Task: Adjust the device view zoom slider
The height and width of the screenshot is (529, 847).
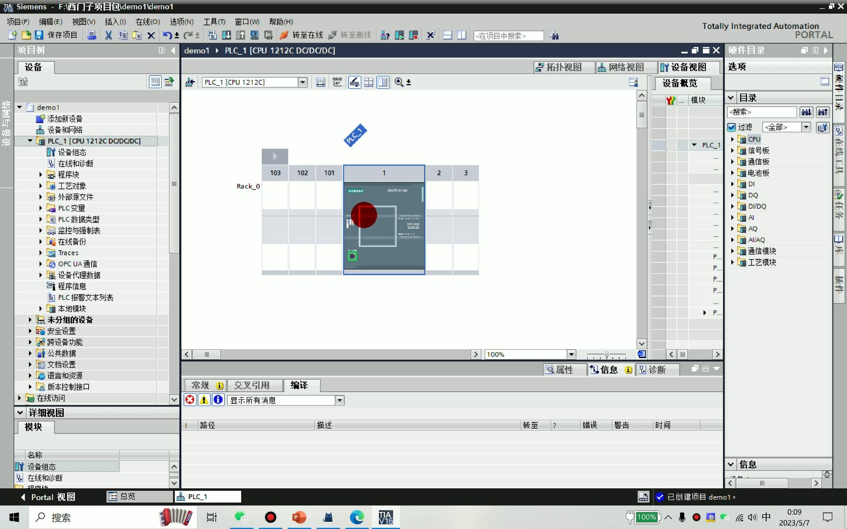Action: pyautogui.click(x=606, y=355)
